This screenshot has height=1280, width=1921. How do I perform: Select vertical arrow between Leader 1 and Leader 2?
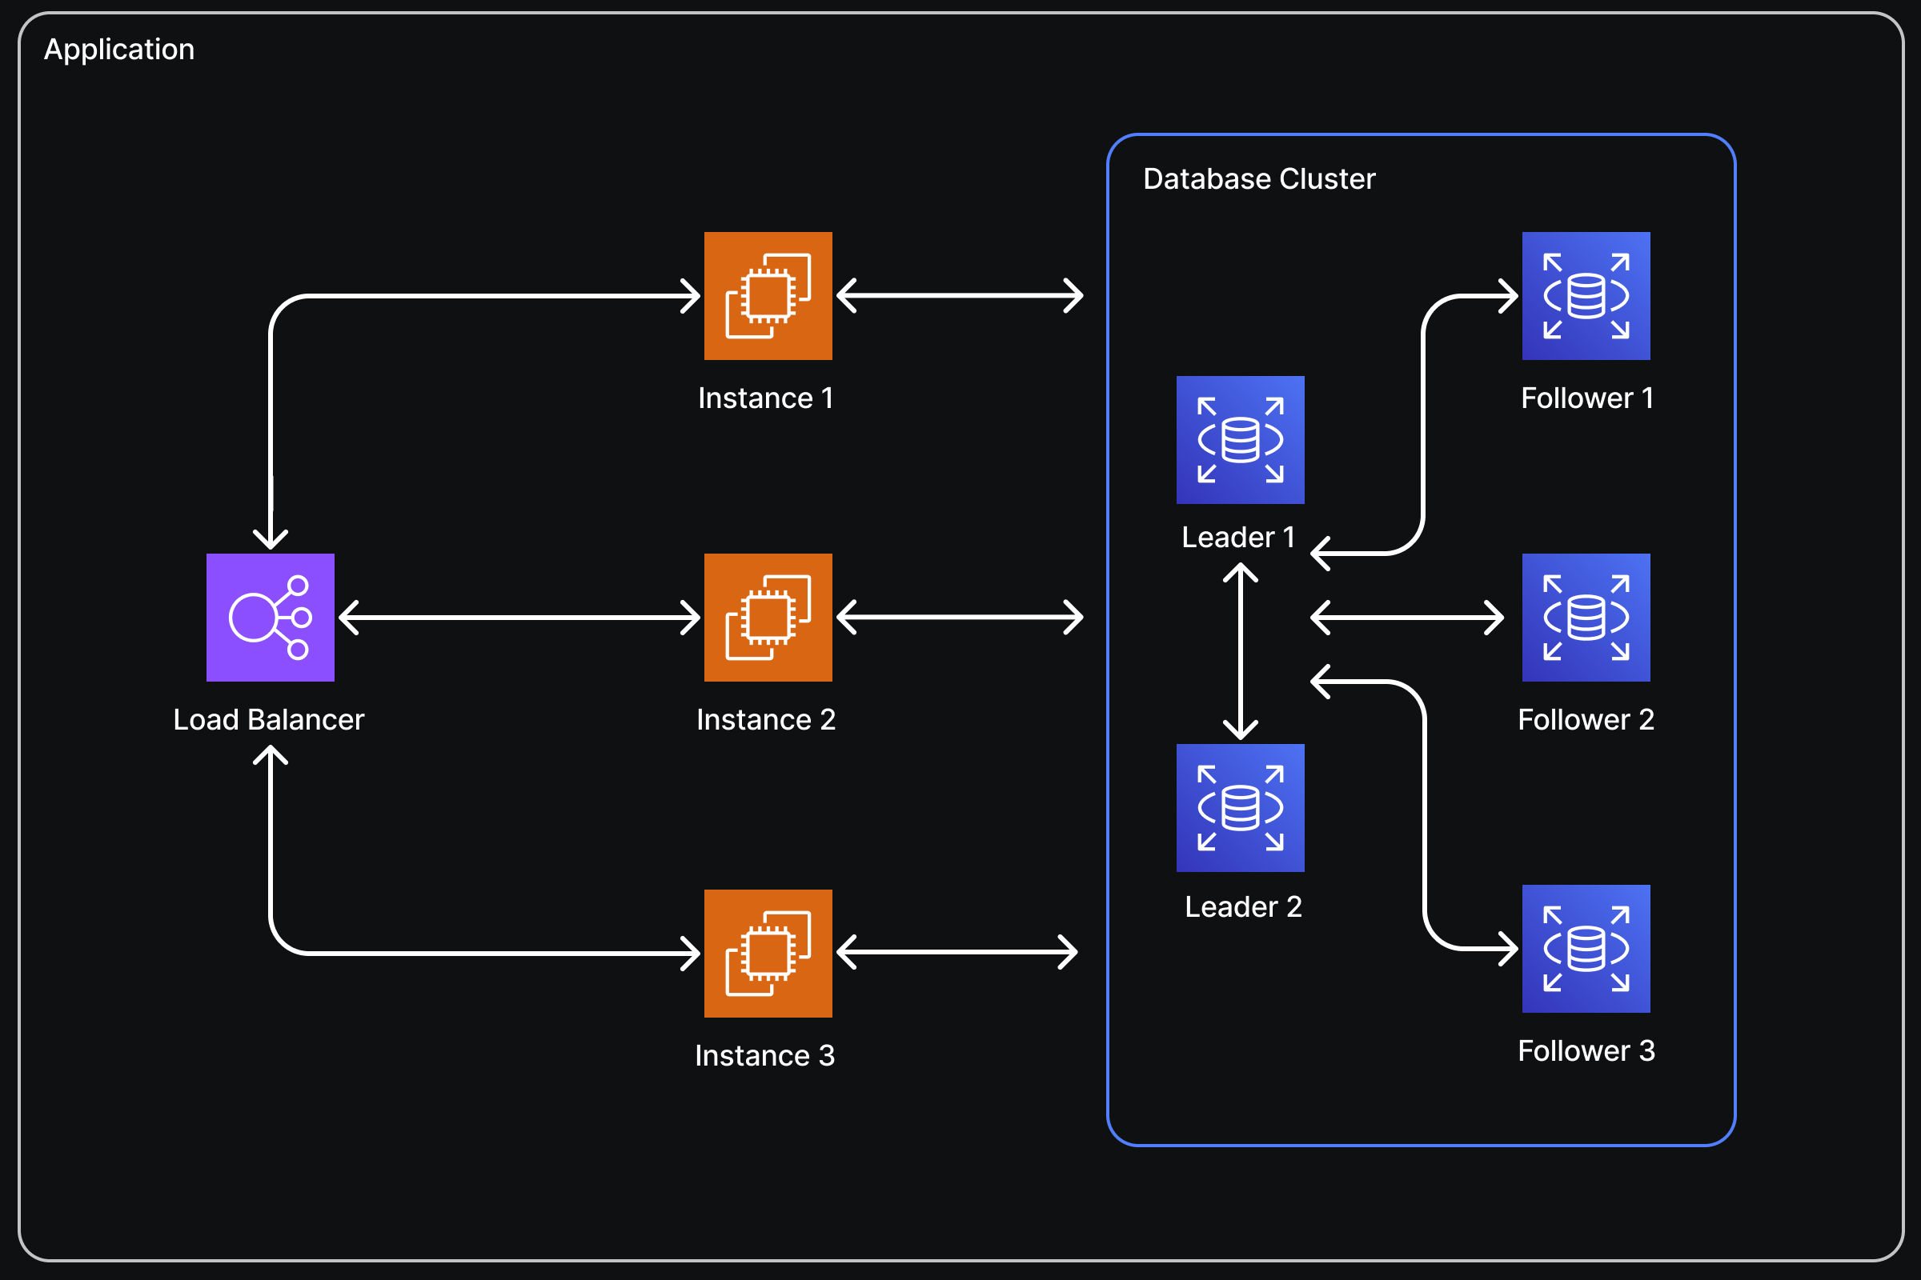[x=1240, y=651]
